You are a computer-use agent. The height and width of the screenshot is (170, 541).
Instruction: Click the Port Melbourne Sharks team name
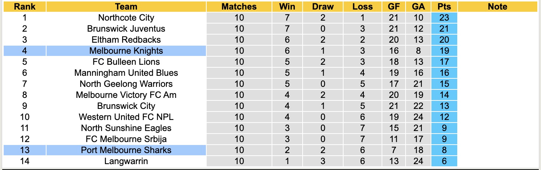(126, 150)
